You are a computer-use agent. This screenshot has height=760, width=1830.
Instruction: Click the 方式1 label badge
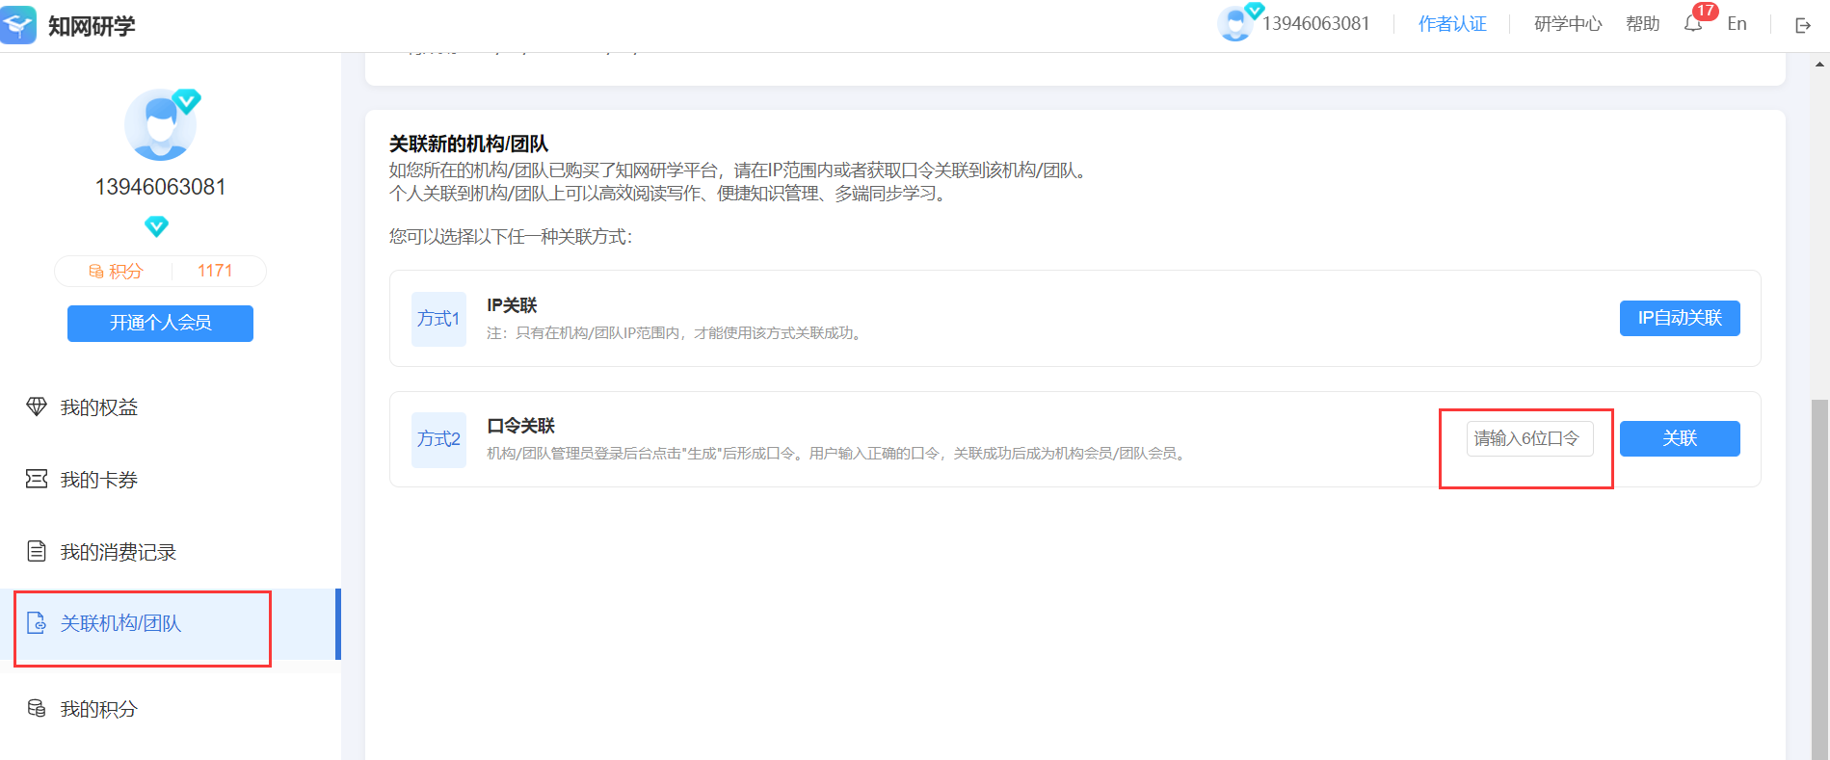click(438, 319)
